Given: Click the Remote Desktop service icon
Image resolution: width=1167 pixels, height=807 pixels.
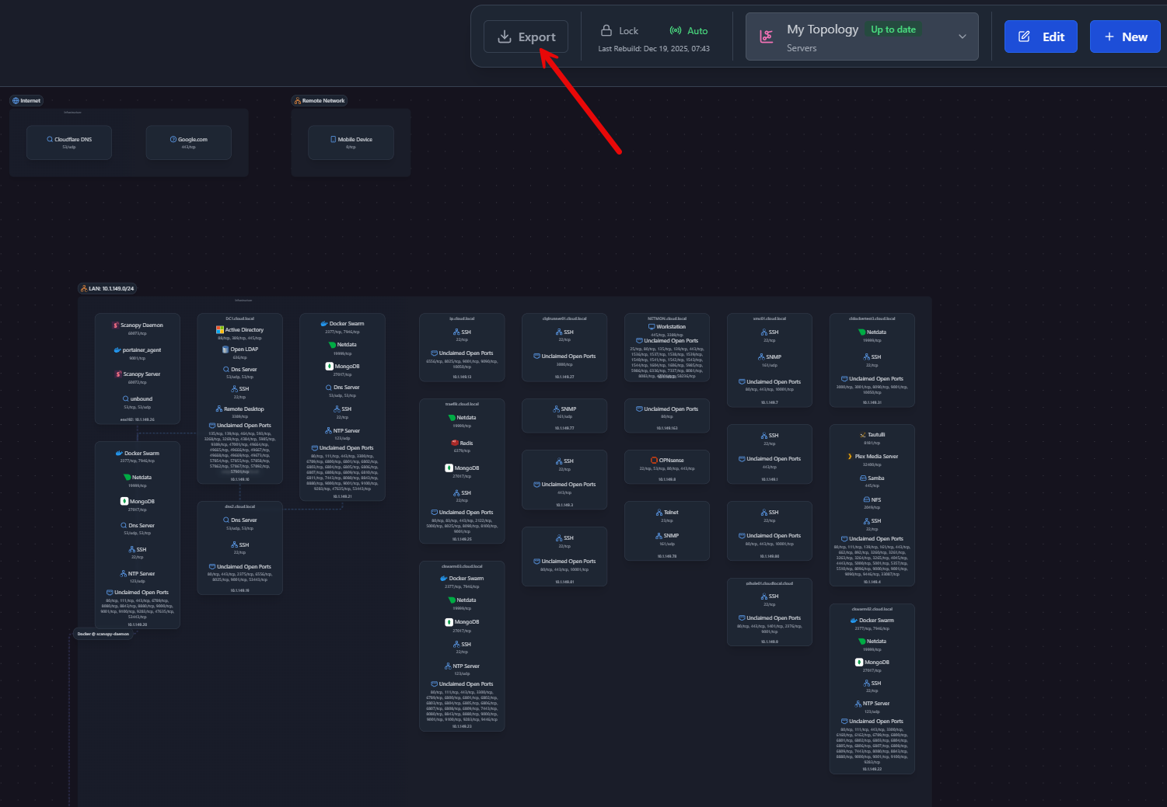Looking at the screenshot, I should [219, 409].
